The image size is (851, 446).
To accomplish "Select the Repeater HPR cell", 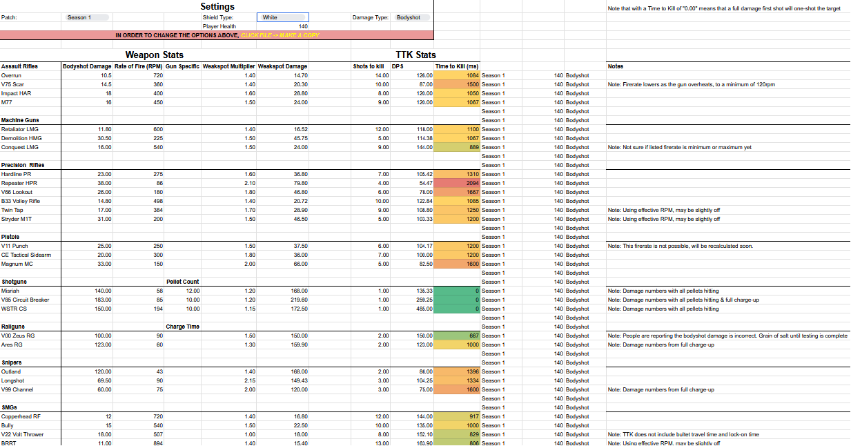I will click(x=31, y=183).
